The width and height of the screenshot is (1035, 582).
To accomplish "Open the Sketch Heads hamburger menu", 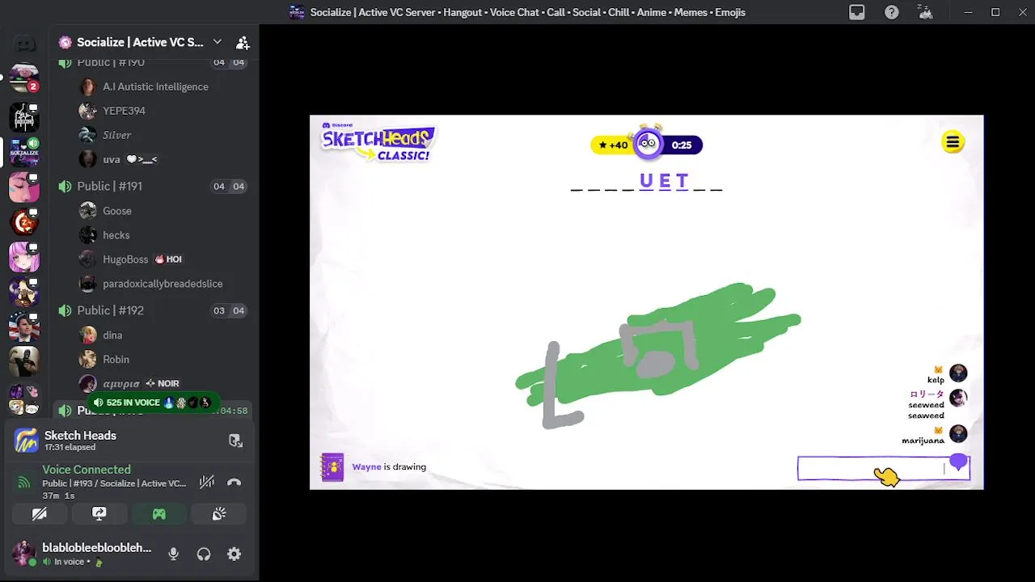I will coord(953,142).
